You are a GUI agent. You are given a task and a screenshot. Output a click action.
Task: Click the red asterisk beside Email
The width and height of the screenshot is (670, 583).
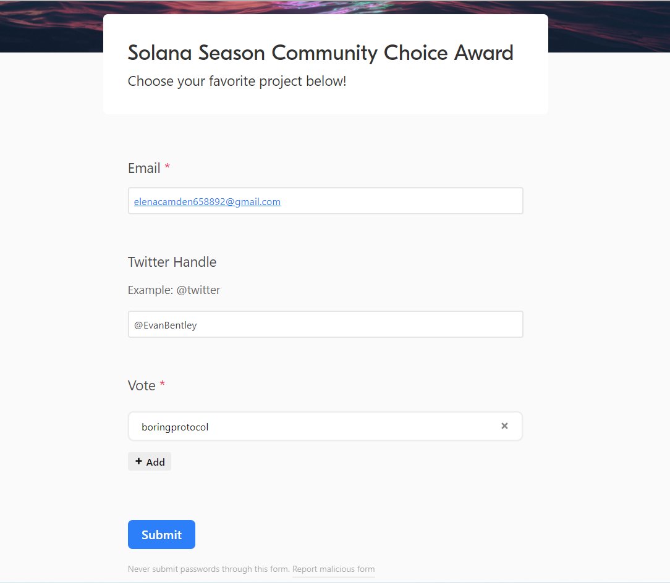[x=167, y=166]
